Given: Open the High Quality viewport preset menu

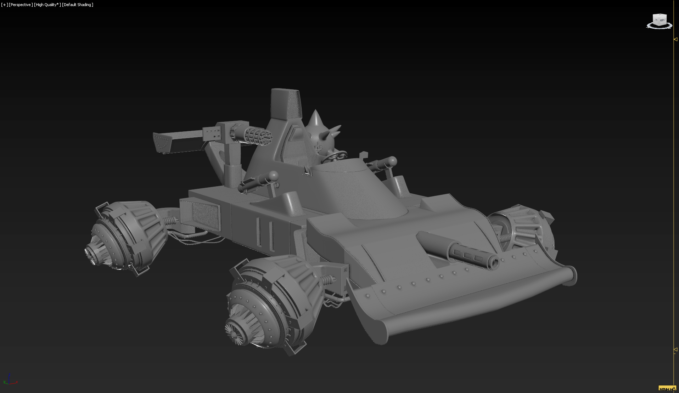Looking at the screenshot, I should [x=47, y=5].
